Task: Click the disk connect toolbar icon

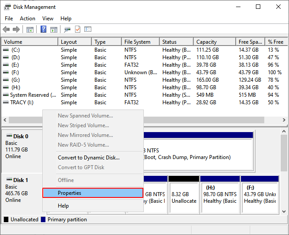Action: [x=67, y=30]
